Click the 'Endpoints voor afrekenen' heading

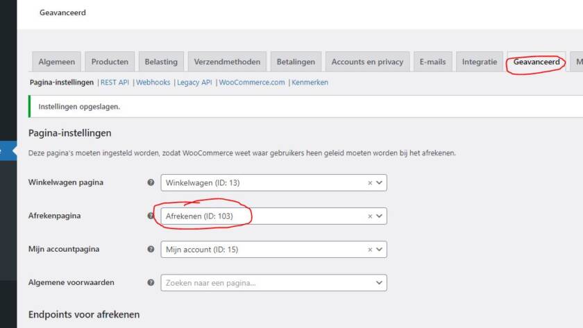[84, 314]
